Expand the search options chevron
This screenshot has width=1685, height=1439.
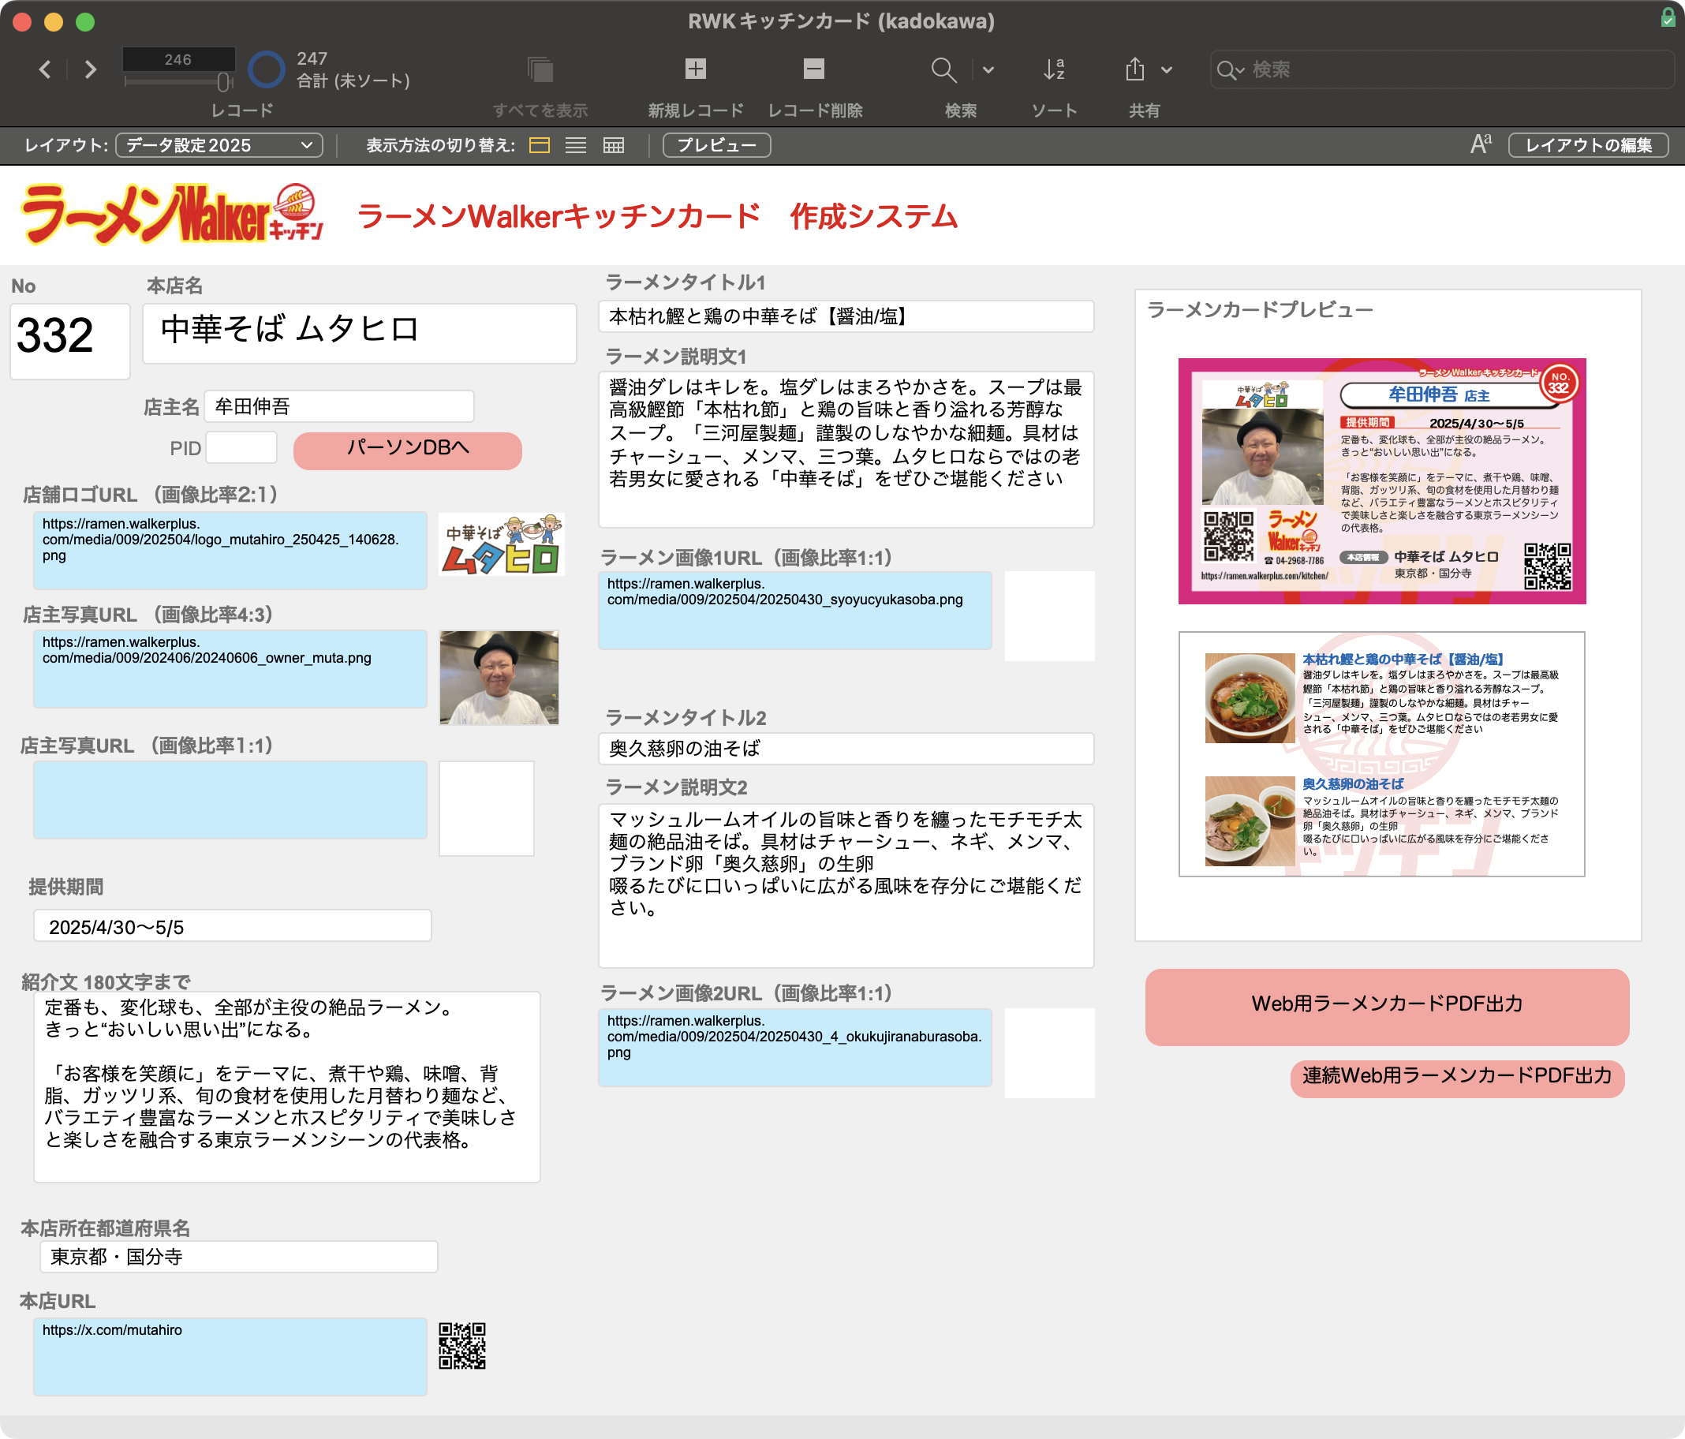point(988,70)
